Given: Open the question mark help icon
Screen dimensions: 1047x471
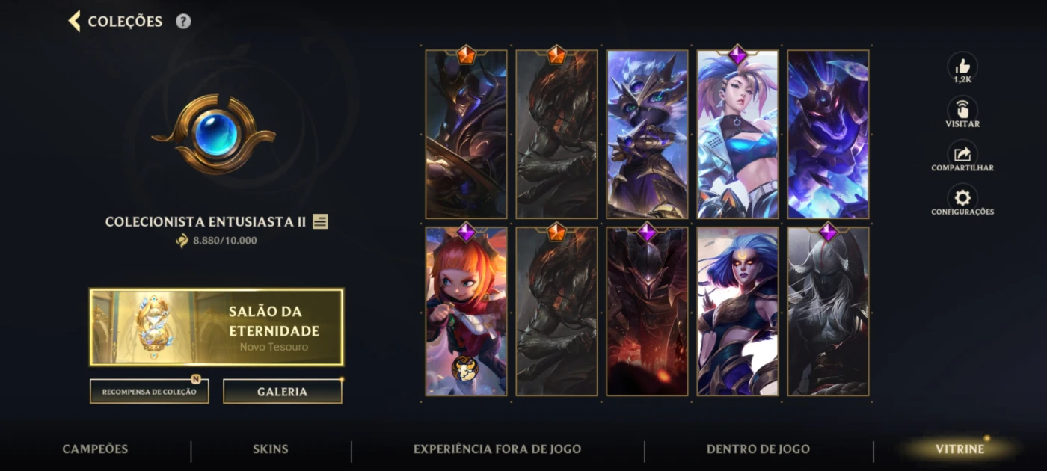Looking at the screenshot, I should [x=183, y=22].
